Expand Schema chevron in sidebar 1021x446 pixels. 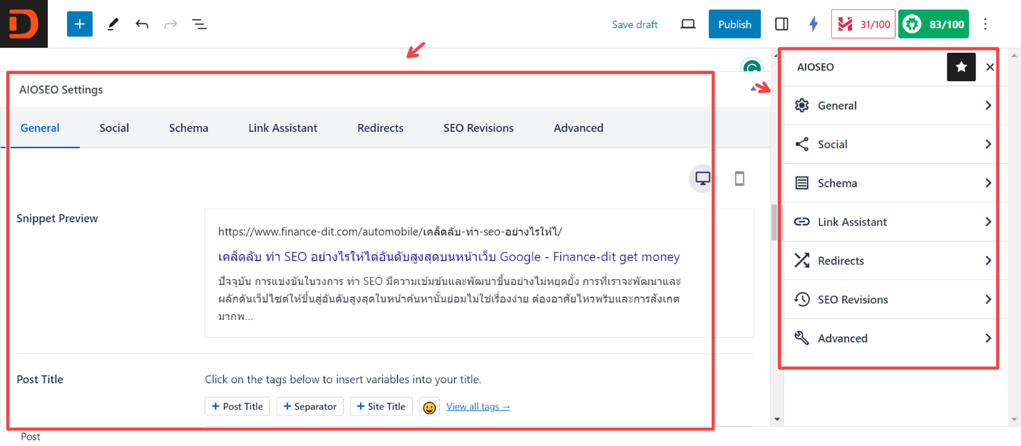click(x=988, y=183)
